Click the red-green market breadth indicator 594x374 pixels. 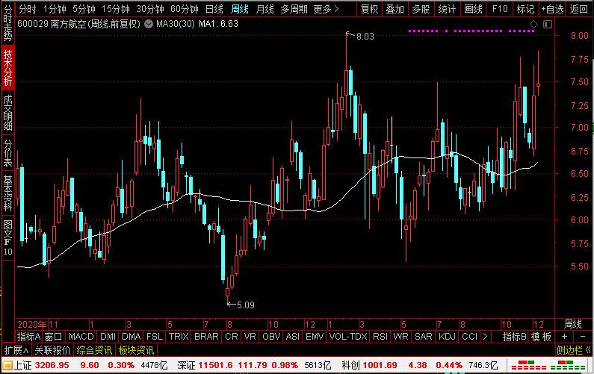pyautogui.click(x=548, y=365)
